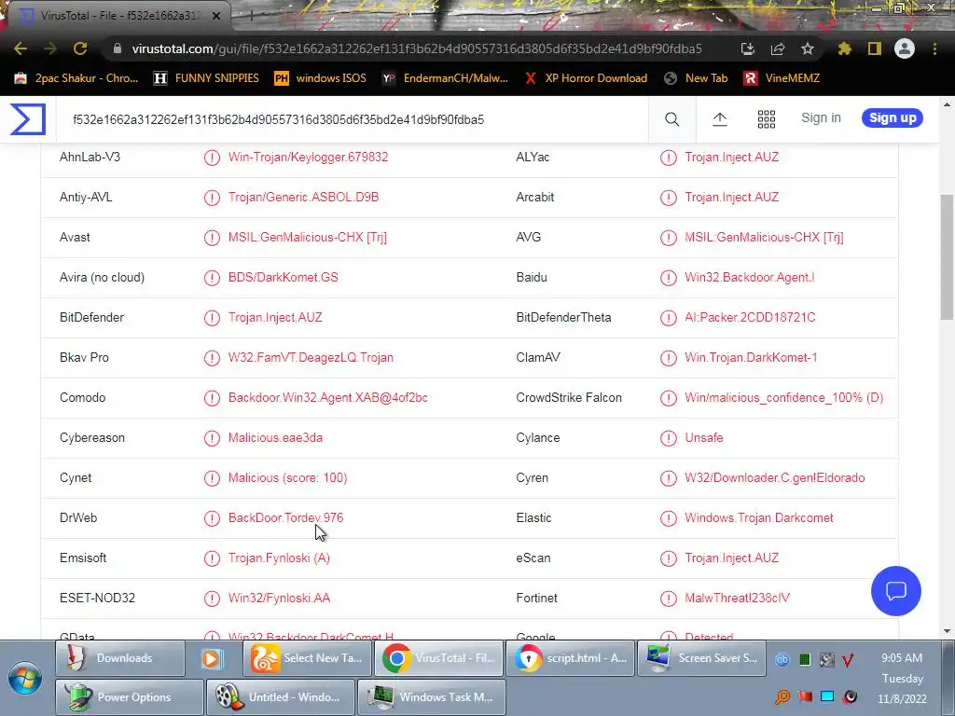Click W32/Downloader.C.gen!Eldorado text
Screen dimensions: 955x716
775,478
